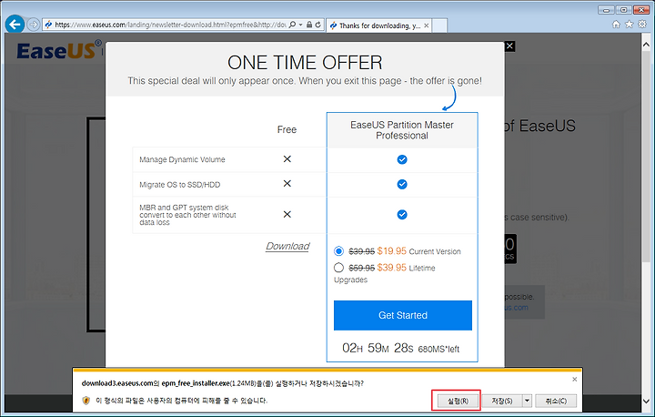Switch to 'Thanks for downloading' tab

pyautogui.click(x=379, y=25)
